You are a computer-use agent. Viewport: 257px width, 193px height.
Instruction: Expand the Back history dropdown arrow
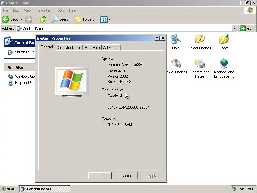point(21,20)
